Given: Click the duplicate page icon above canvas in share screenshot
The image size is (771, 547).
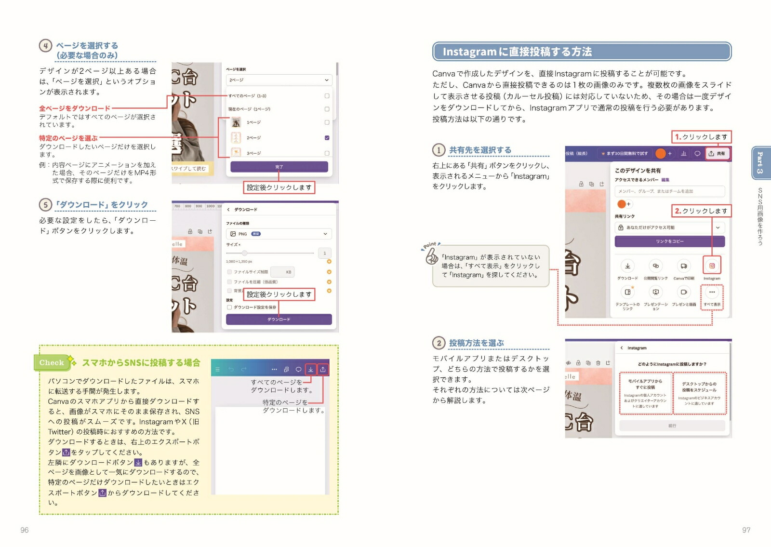Looking at the screenshot, I should (591, 184).
